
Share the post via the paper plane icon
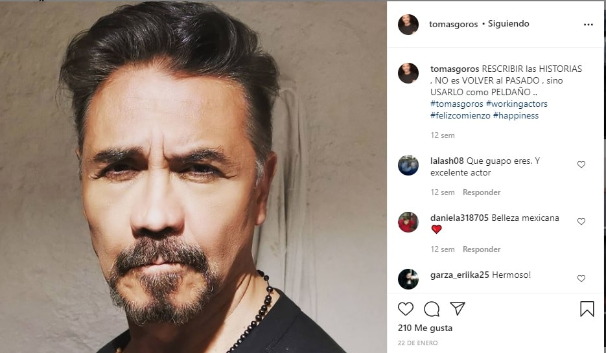(458, 309)
